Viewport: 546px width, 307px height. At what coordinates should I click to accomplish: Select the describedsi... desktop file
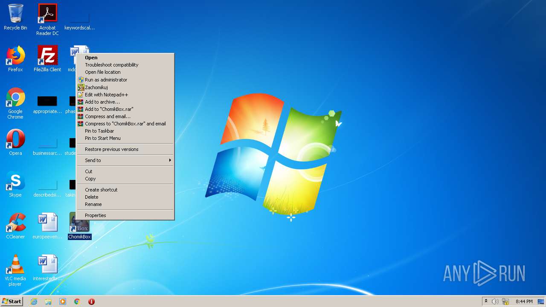click(x=47, y=188)
